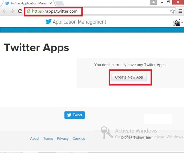Click the browser forward arrow
184x153 pixels.
tap(12, 11)
